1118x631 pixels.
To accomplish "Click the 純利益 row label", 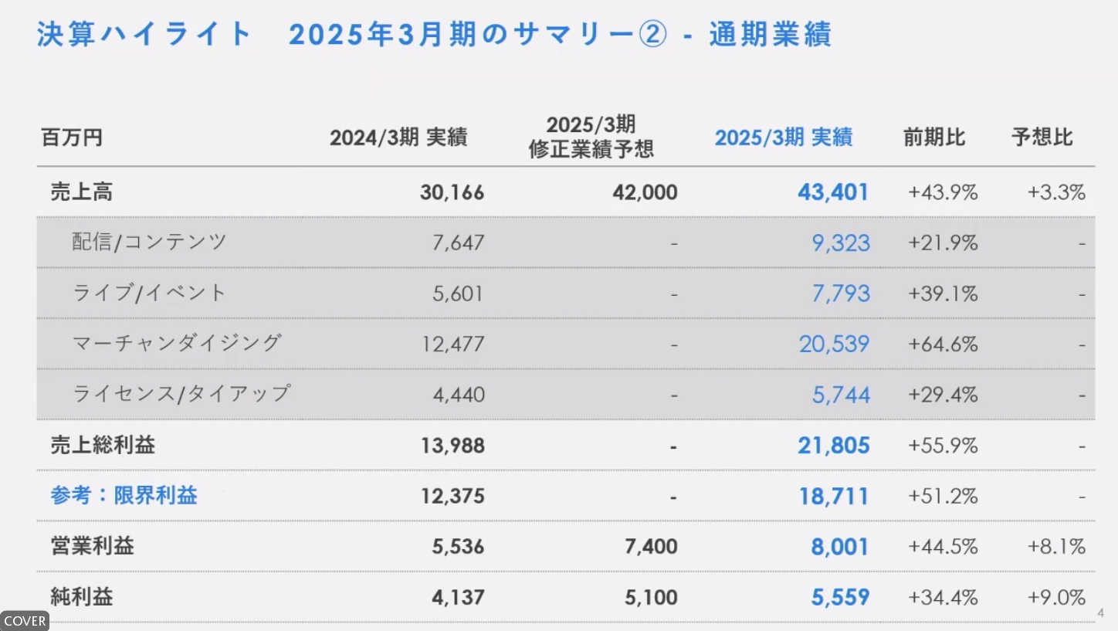I will pyautogui.click(x=82, y=597).
